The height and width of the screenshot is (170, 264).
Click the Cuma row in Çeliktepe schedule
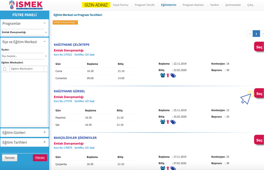click(96, 71)
